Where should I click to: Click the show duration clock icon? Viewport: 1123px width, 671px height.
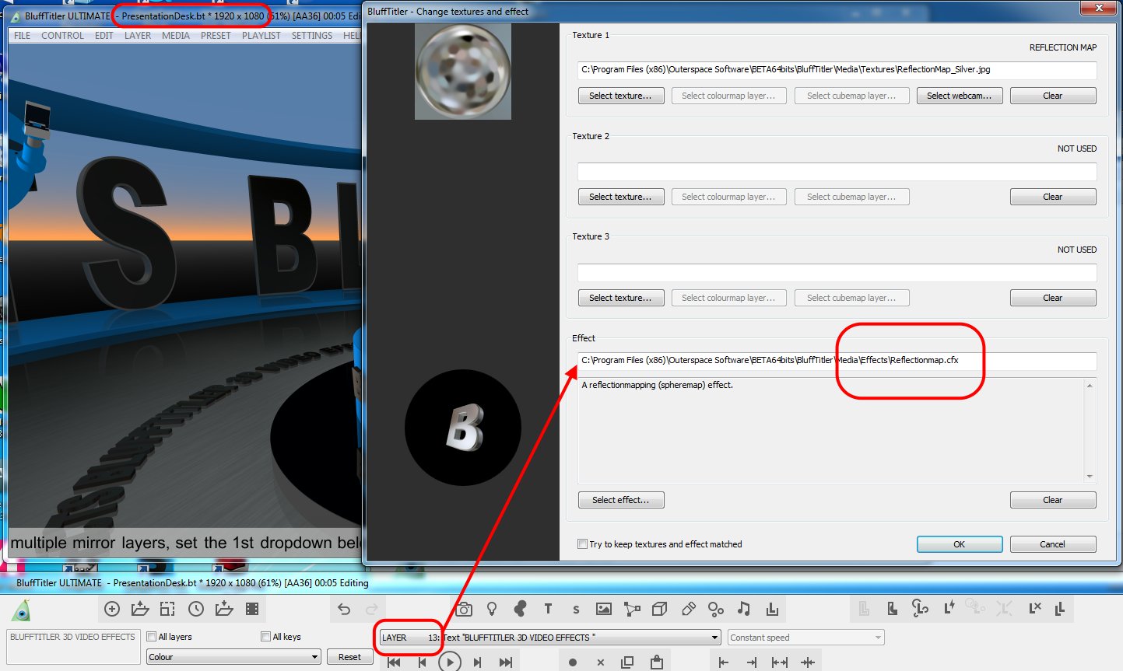point(196,609)
